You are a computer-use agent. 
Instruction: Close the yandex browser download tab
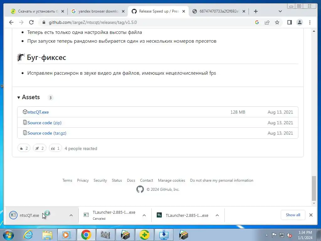click(123, 11)
